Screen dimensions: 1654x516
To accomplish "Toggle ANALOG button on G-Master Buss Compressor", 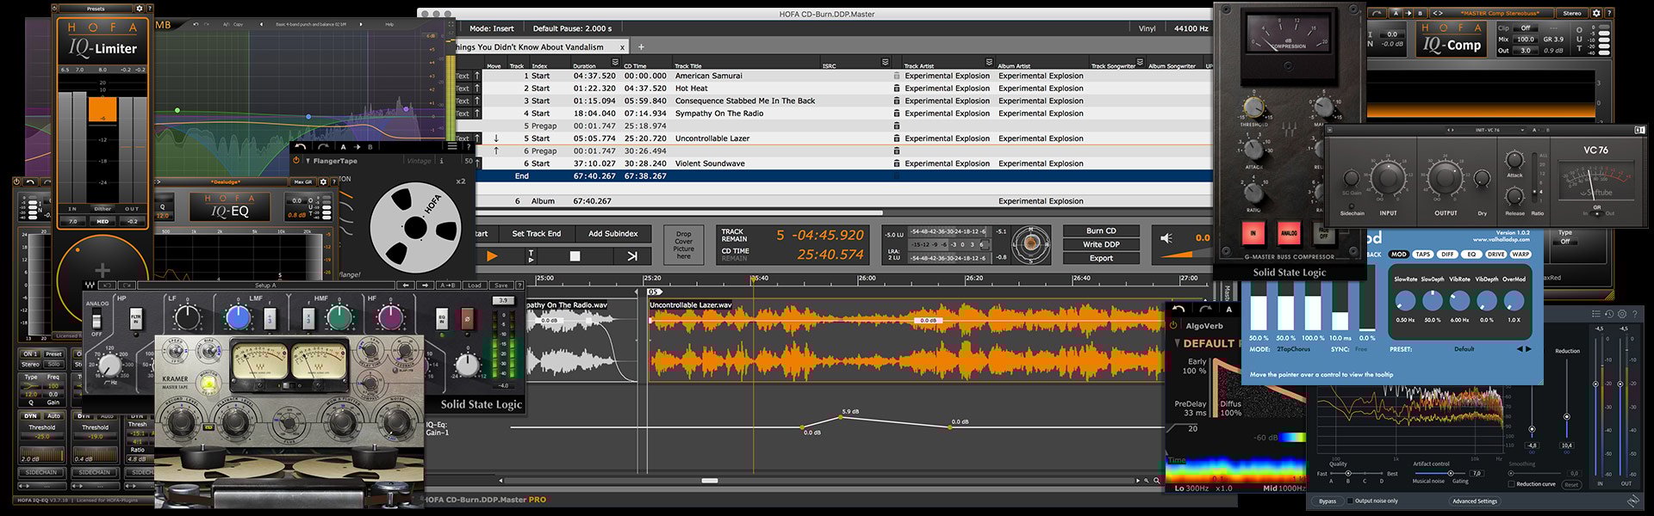I will click(x=1289, y=232).
